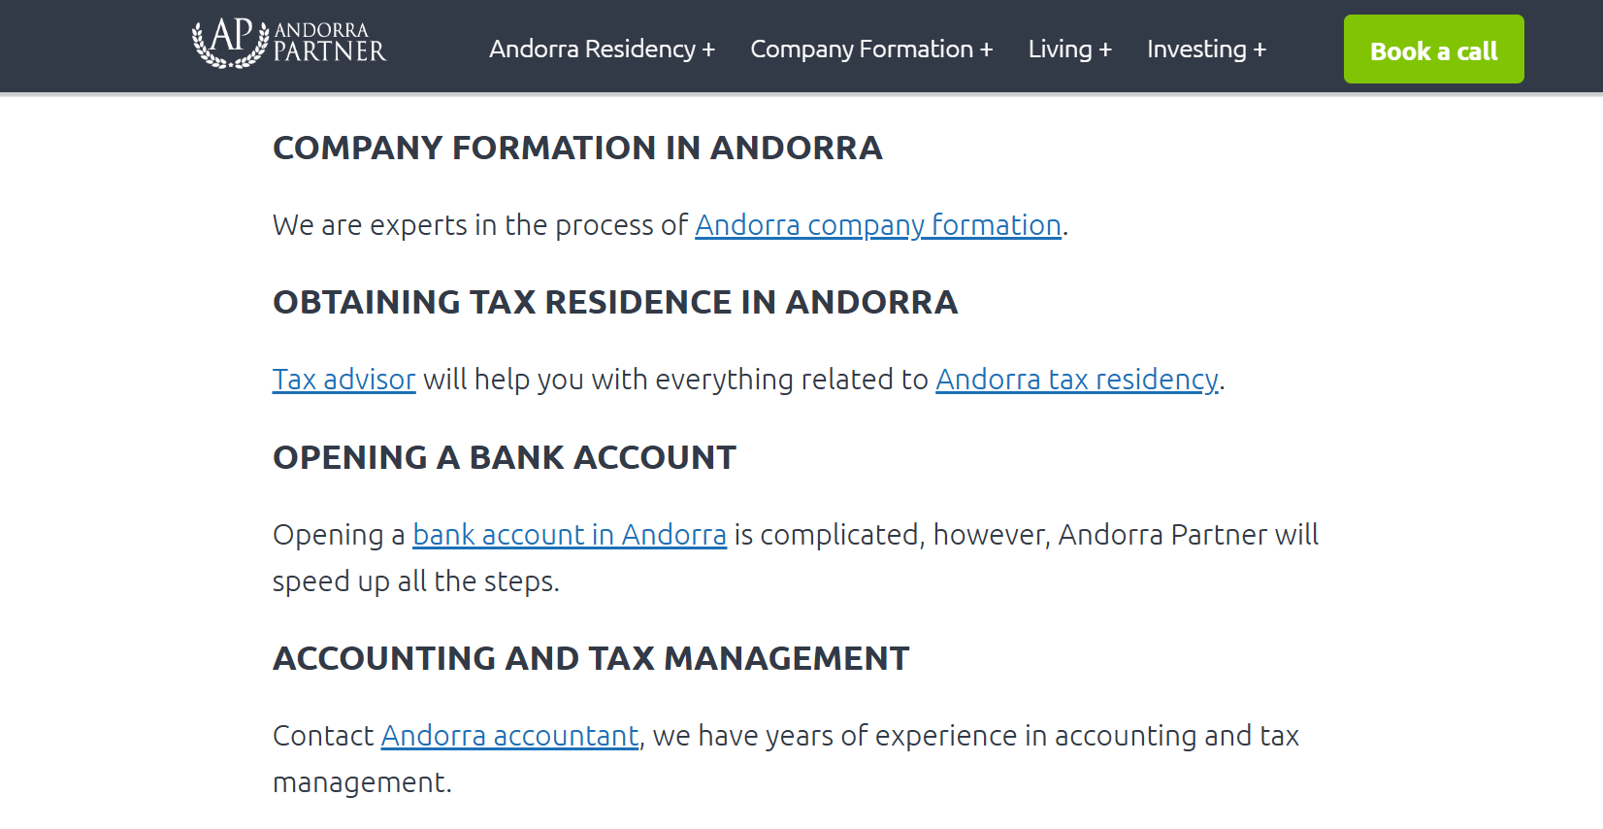Follow the Andorra company formation link
The image size is (1603, 829).
tap(877, 225)
